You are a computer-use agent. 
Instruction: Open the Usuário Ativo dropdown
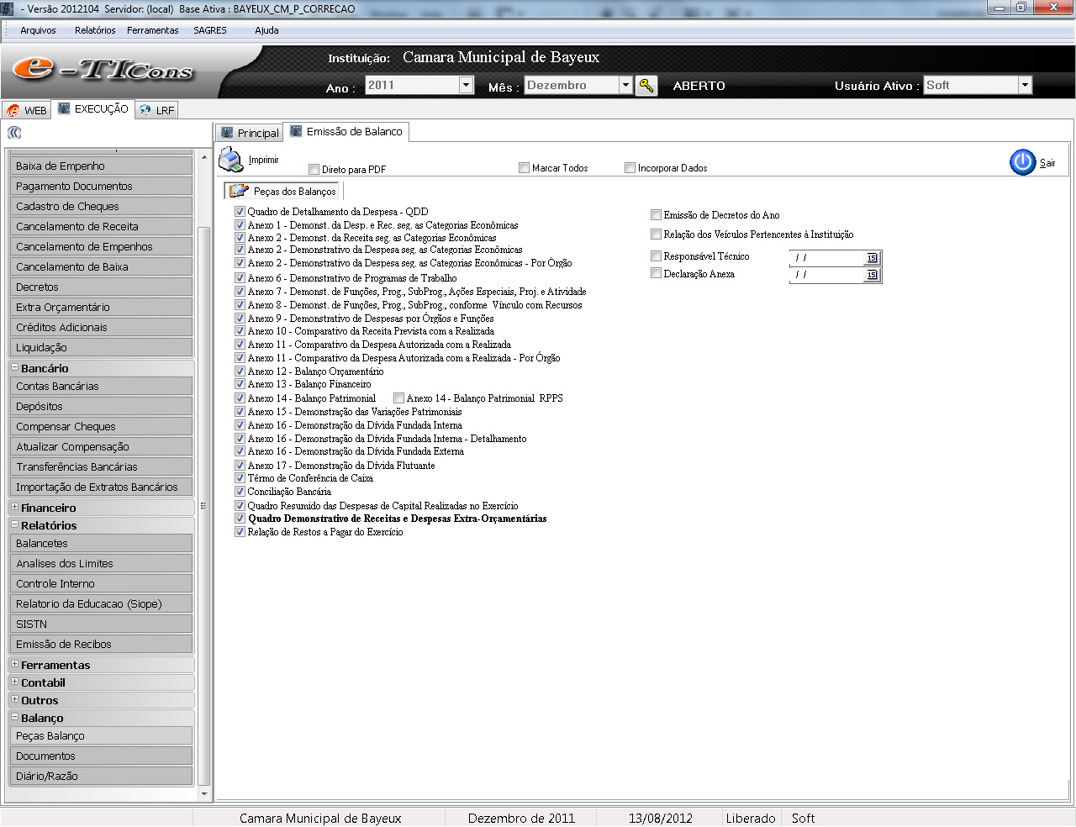[1024, 86]
